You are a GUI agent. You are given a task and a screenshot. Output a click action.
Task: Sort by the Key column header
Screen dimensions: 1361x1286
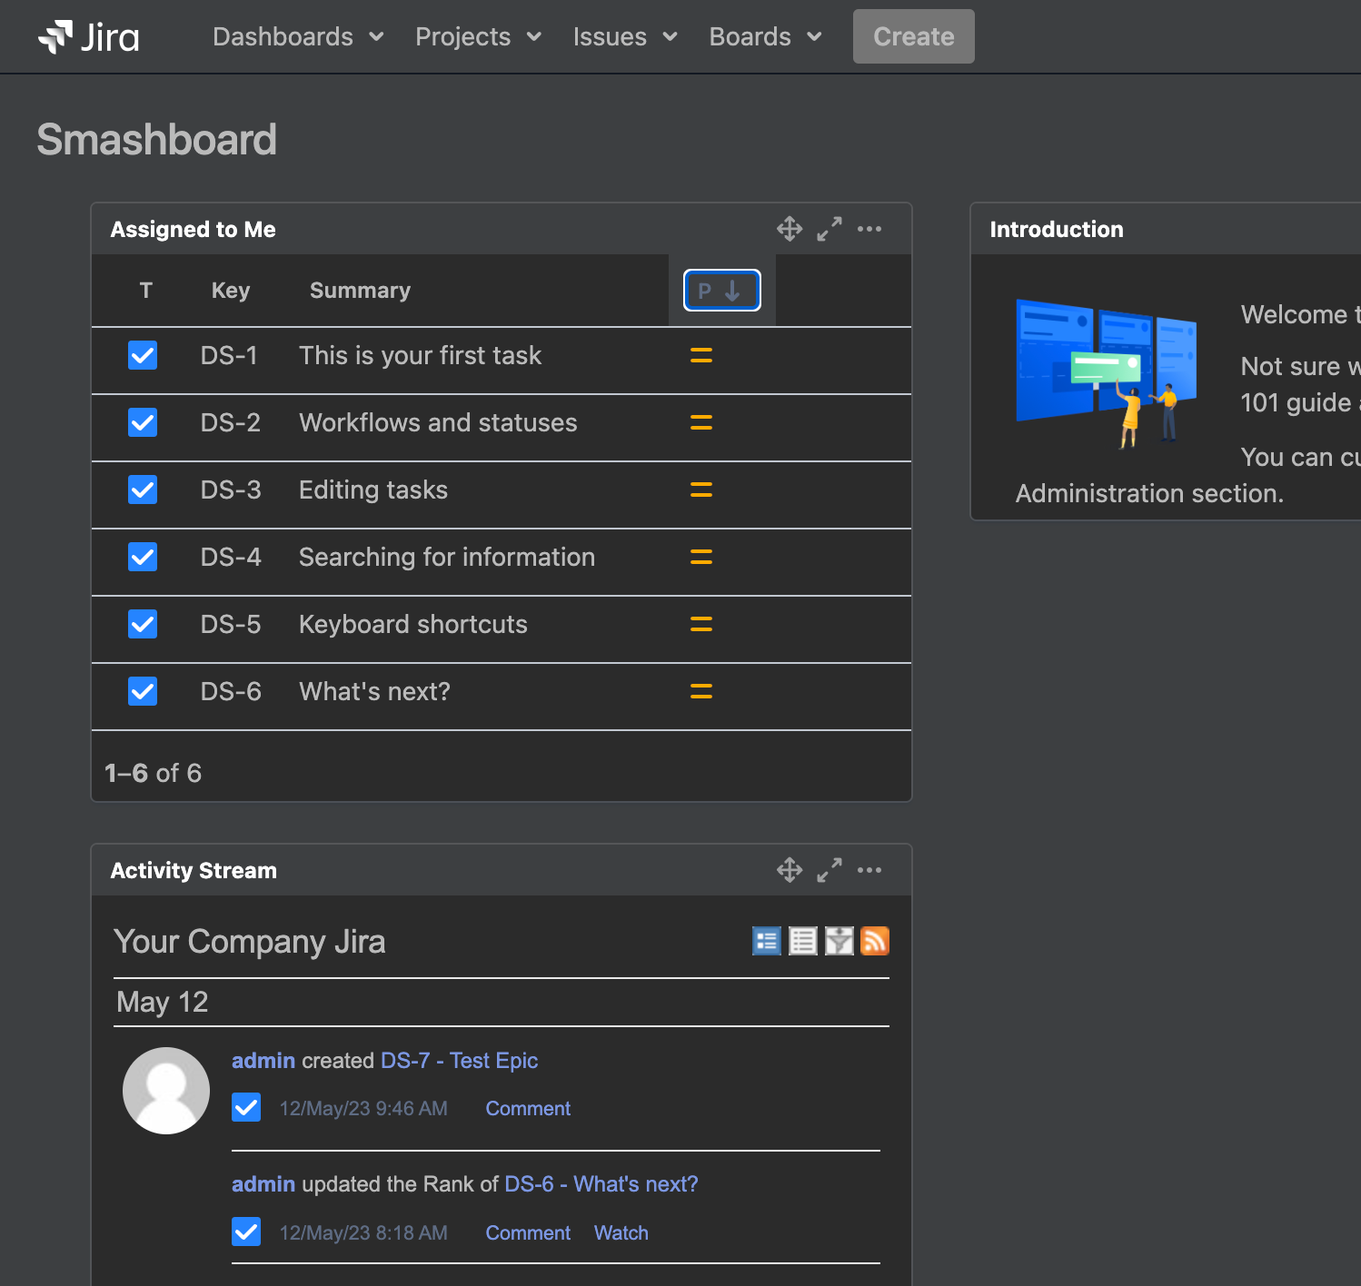pos(231,291)
